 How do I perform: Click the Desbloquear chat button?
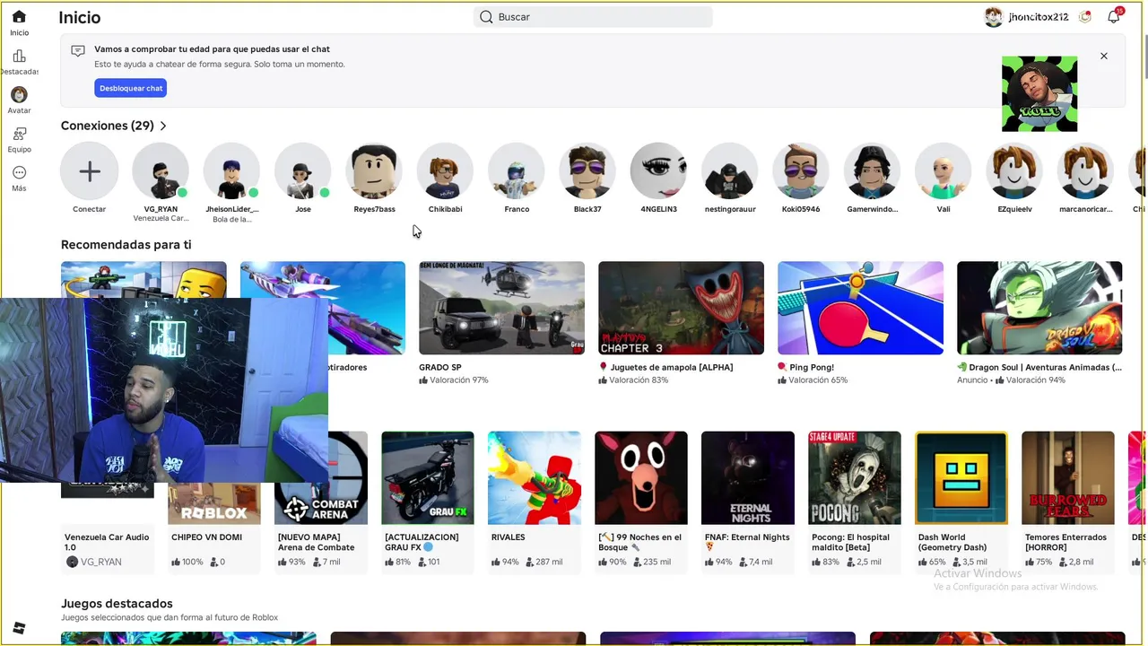(131, 88)
